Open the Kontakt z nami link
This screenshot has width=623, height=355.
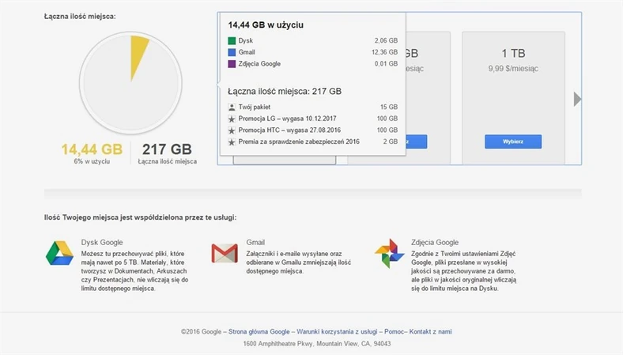430,332
